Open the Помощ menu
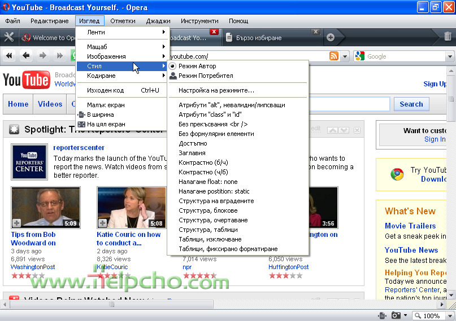This screenshot has height=321, width=456. click(238, 21)
